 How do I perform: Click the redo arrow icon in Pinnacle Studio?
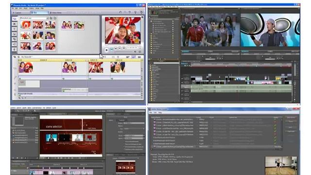pyautogui.click(x=125, y=12)
